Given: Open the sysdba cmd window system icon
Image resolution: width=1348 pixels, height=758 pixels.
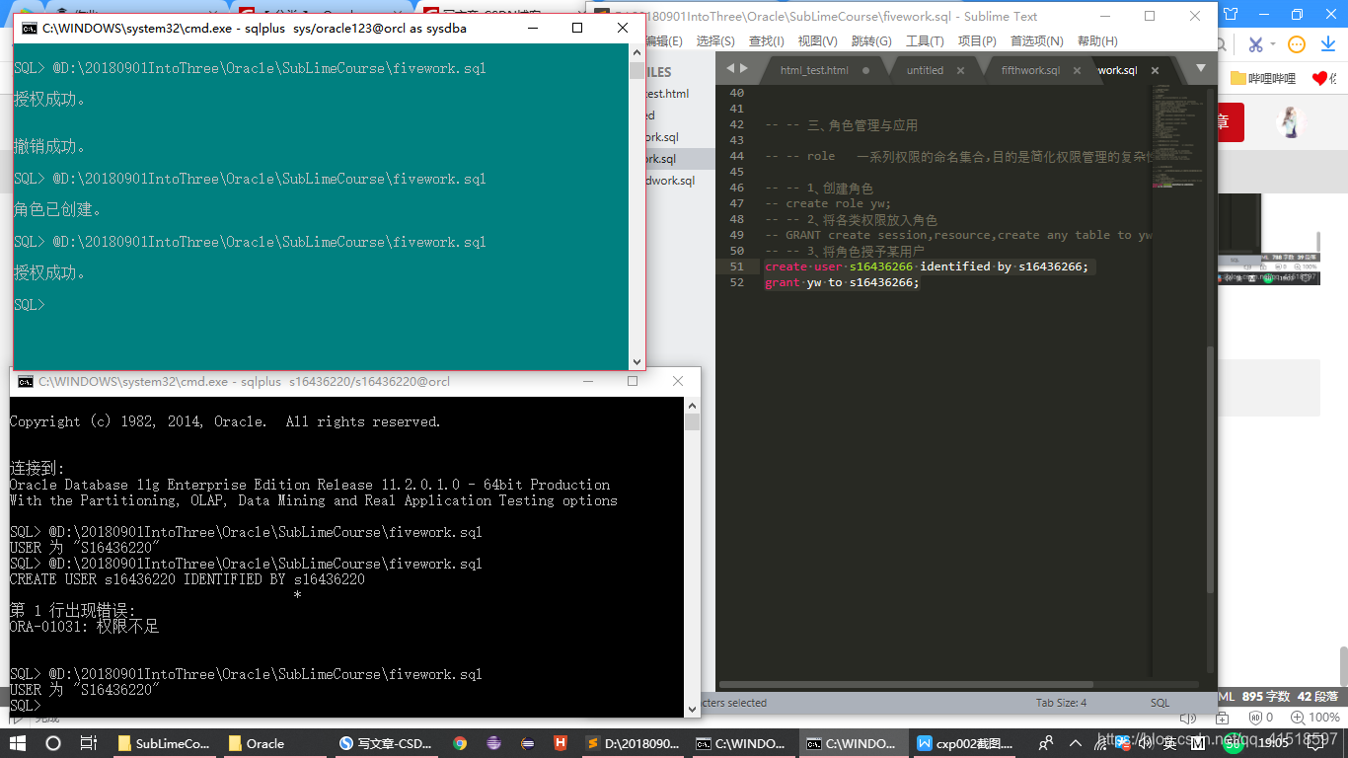Looking at the screenshot, I should click(x=31, y=29).
